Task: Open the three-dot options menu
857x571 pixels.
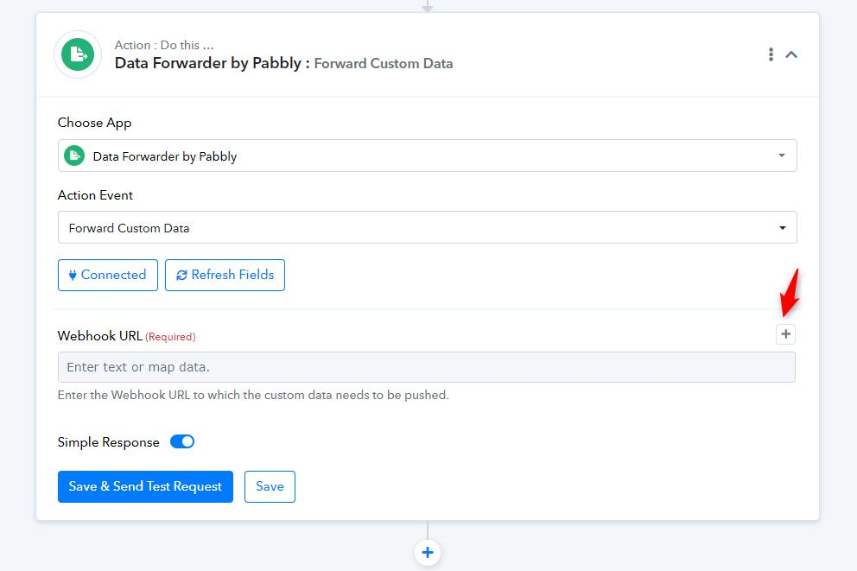Action: (x=771, y=54)
